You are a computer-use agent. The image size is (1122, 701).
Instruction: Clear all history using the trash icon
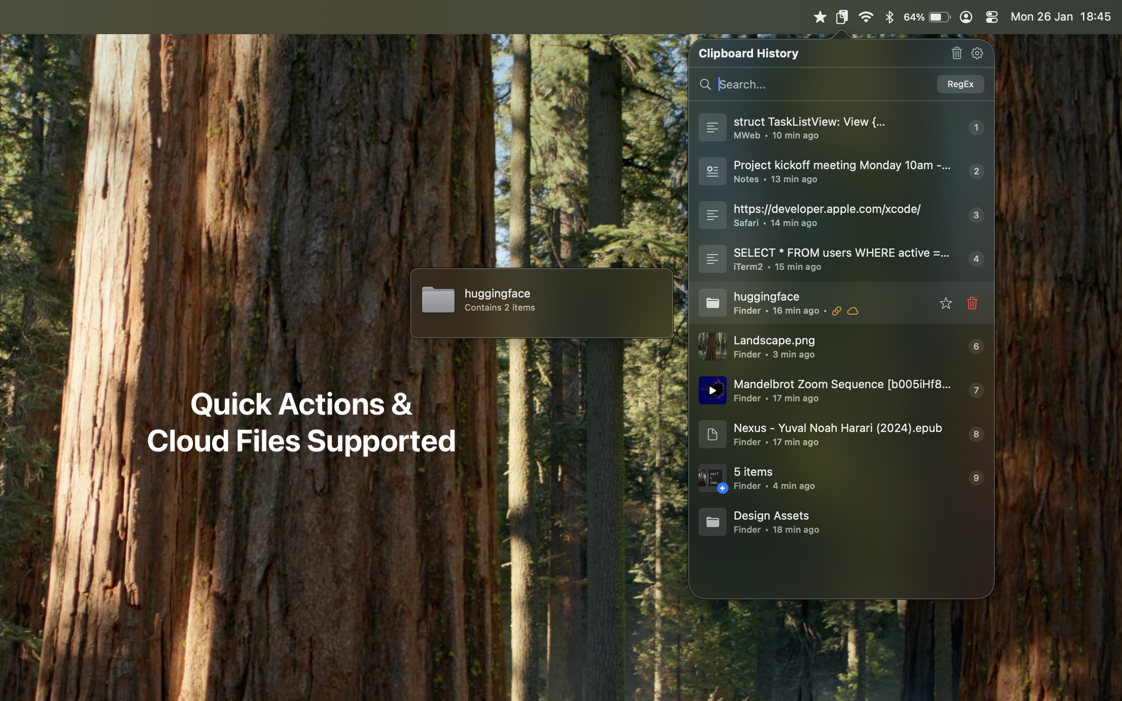(x=956, y=53)
